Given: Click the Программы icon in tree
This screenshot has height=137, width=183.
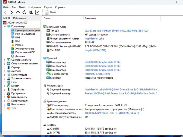Looking at the screenshot, I should pos(9,93).
